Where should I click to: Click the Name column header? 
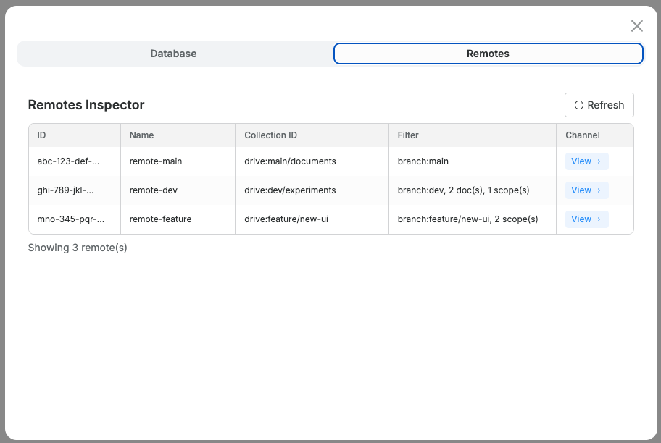141,135
